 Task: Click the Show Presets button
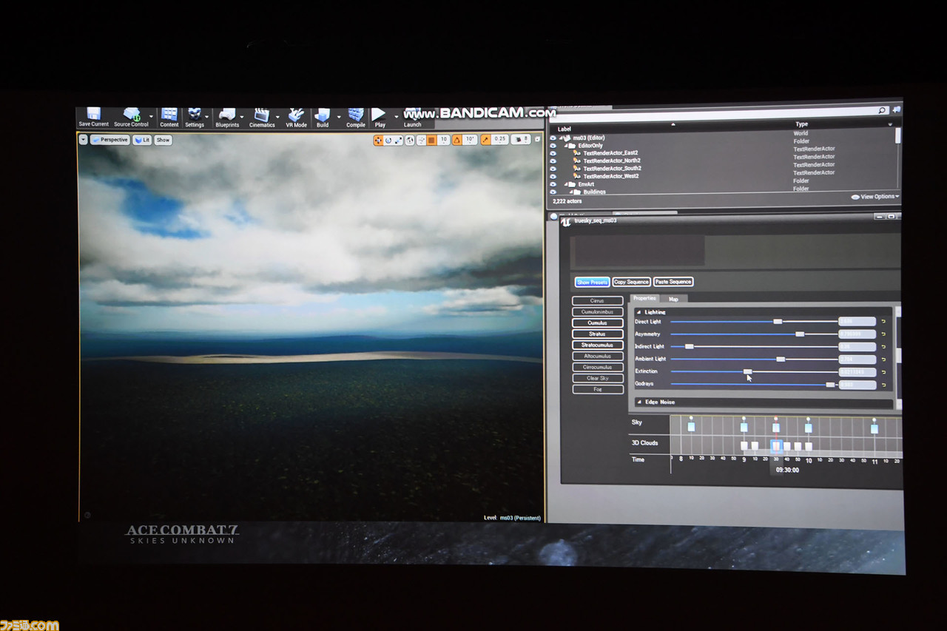tap(592, 282)
